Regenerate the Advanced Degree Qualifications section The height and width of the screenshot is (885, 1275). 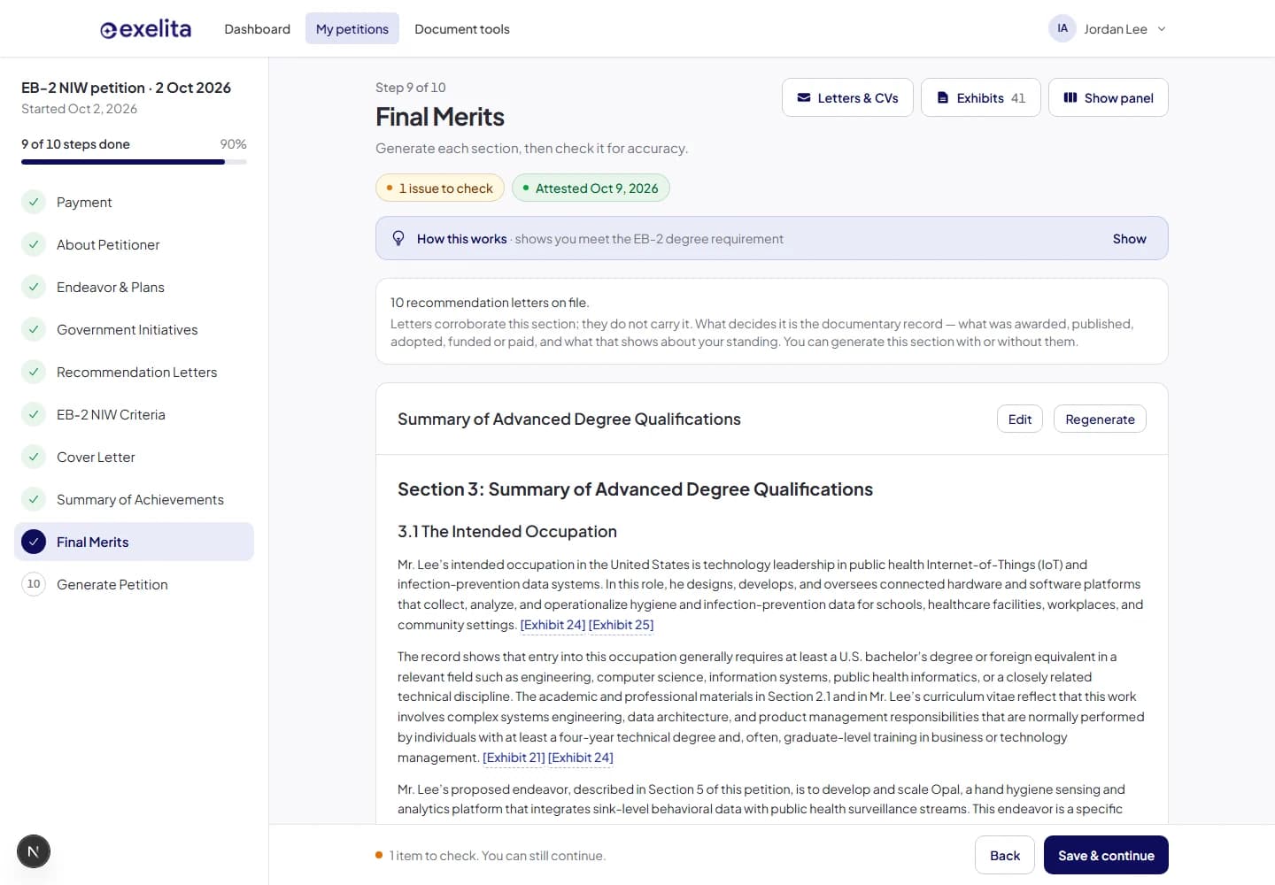[1100, 419]
